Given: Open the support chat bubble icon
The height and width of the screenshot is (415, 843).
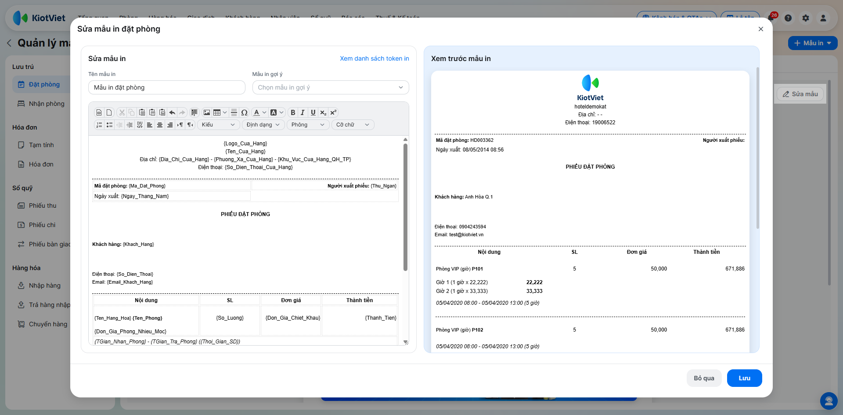Looking at the screenshot, I should [829, 401].
